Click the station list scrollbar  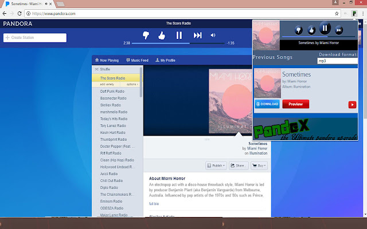(x=141, y=82)
